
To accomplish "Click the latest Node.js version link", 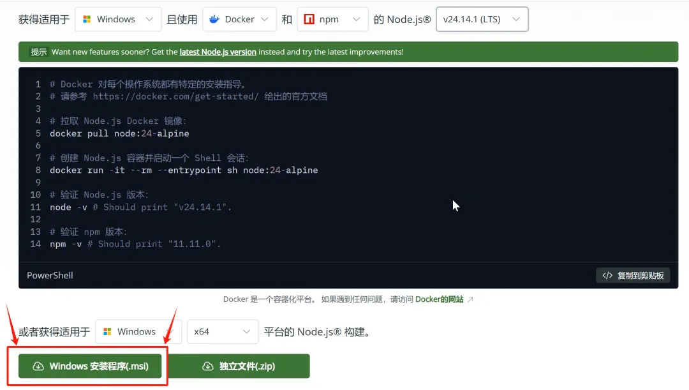I will pyautogui.click(x=218, y=52).
